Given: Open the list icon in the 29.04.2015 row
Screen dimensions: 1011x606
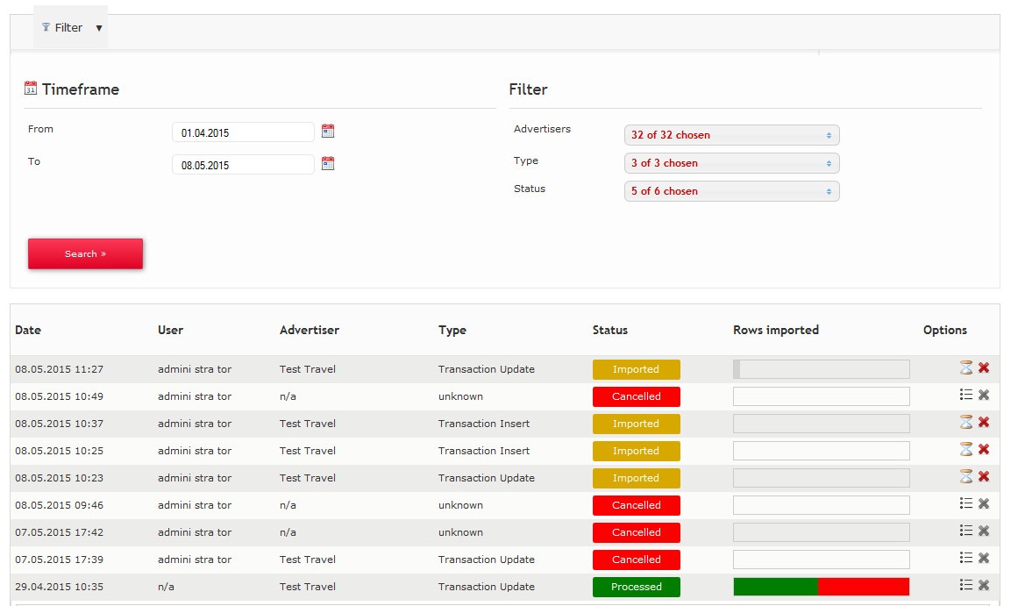Looking at the screenshot, I should (x=966, y=585).
